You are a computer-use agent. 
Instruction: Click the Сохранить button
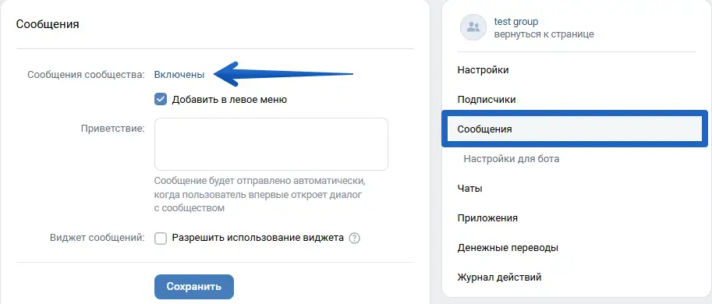[194, 287]
